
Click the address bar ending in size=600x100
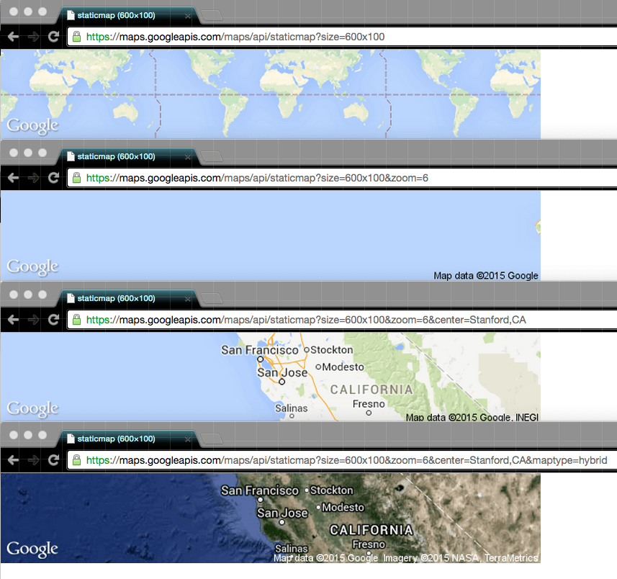[343, 37]
